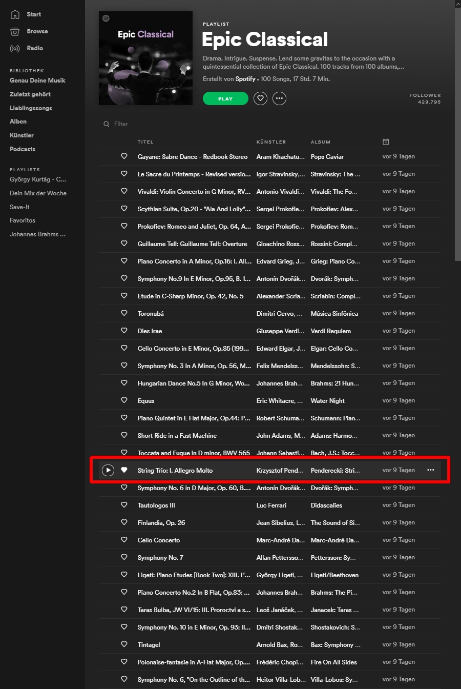Click the filter magnifier icon
This screenshot has height=689, width=461.
pos(107,124)
